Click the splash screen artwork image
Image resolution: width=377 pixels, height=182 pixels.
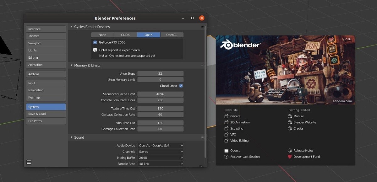pyautogui.click(x=285, y=70)
